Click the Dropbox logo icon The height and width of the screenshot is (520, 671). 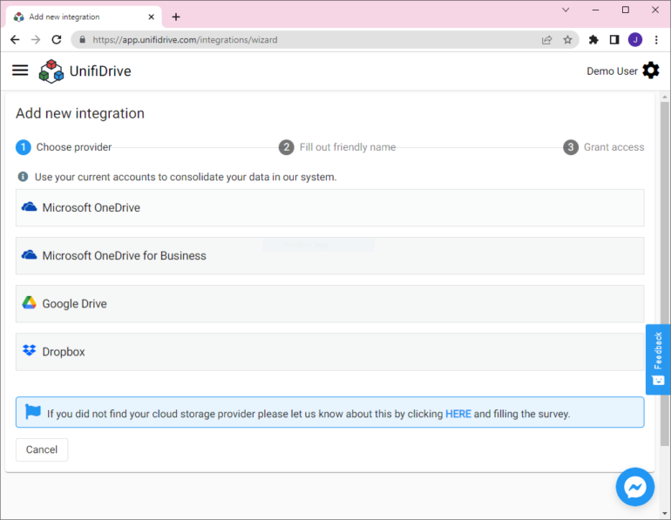[29, 351]
